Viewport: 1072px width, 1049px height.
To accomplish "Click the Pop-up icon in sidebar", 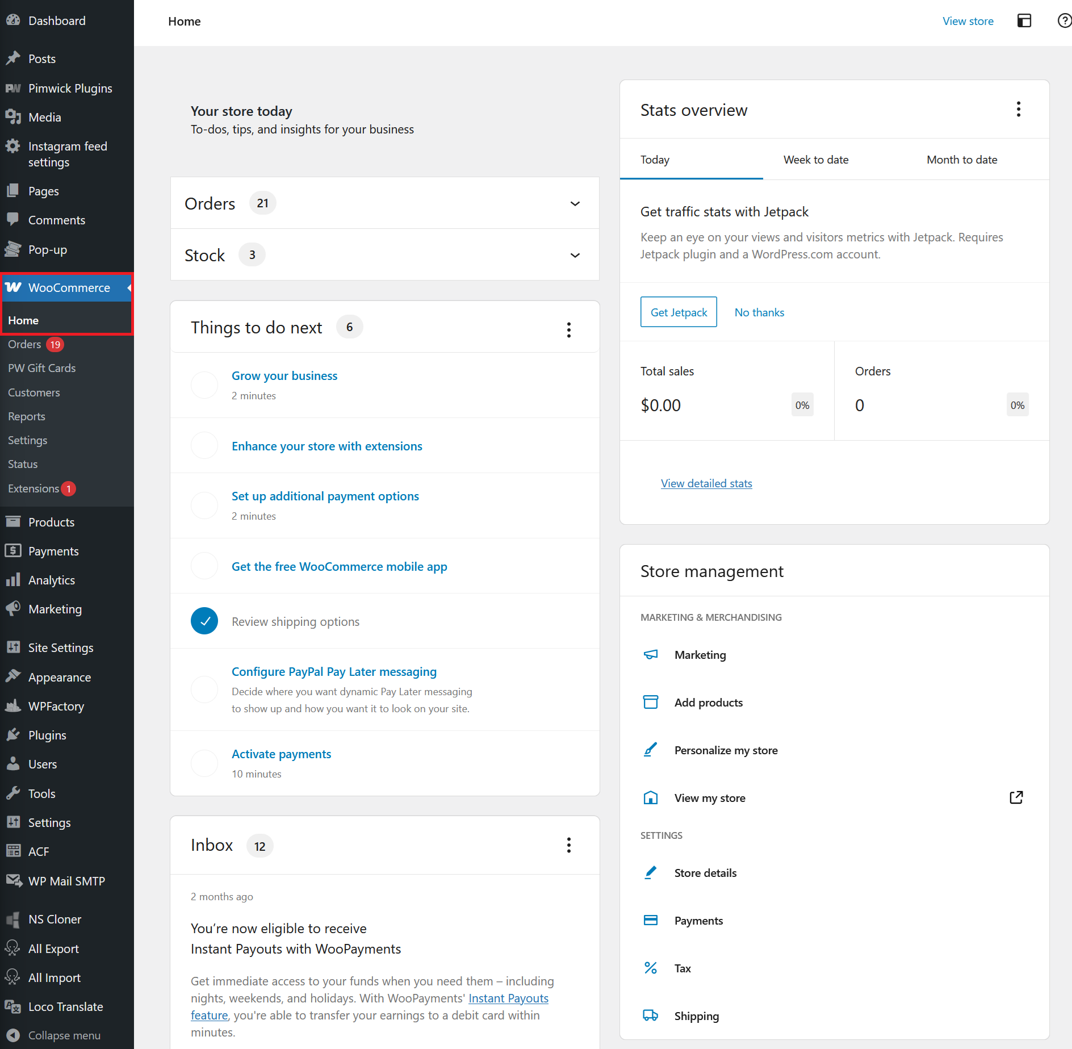I will click(13, 249).
